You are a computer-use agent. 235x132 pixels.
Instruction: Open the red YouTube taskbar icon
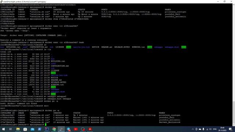(76, 129)
